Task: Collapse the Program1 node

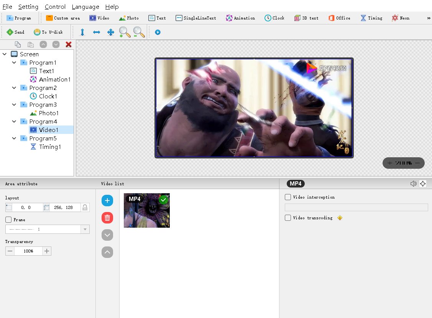Action: [14, 63]
